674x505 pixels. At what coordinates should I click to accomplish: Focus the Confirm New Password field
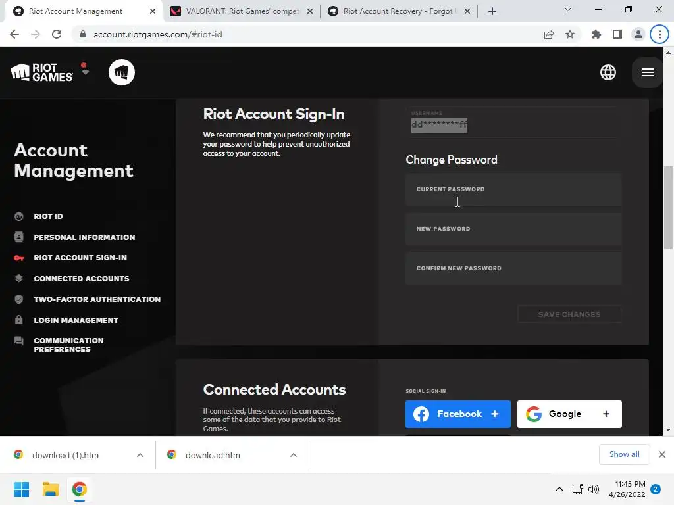[x=513, y=268]
